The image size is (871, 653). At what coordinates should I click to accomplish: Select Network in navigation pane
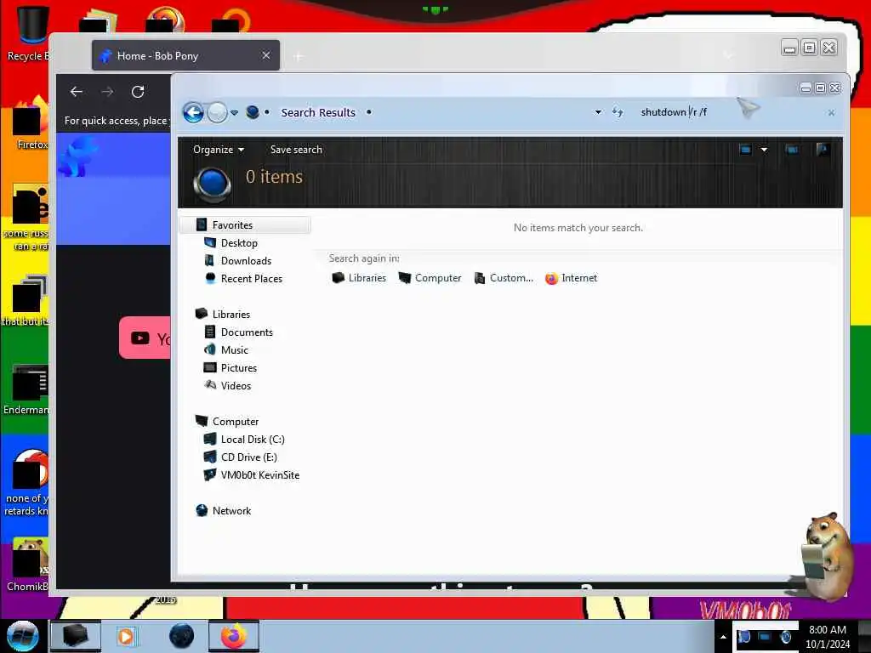231,511
